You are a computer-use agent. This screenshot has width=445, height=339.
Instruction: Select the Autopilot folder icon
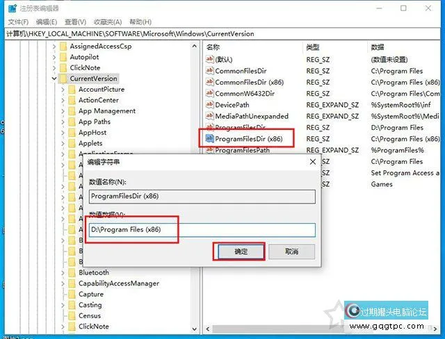coord(63,57)
